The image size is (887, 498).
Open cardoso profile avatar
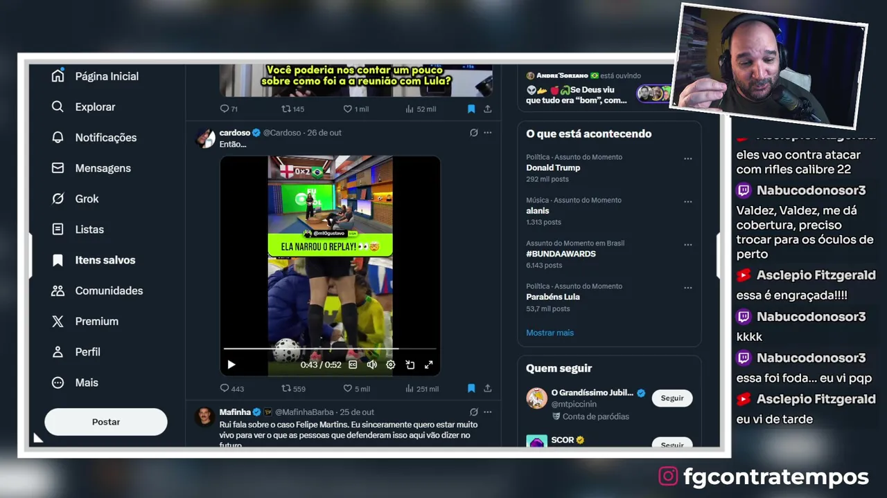(x=206, y=138)
